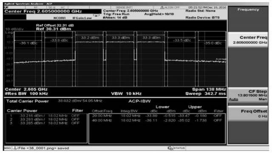Click the 'Ref Offset 32.31 dB' label

pyautogui.click(x=55, y=25)
